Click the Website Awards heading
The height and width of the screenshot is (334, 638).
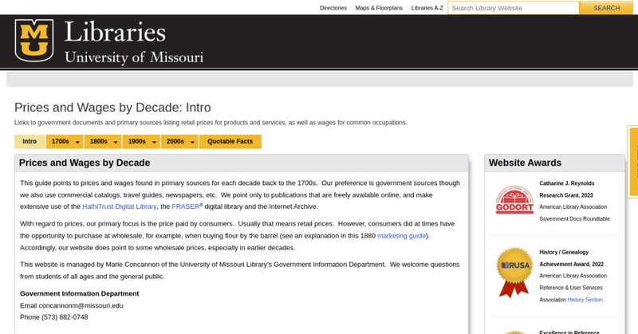[525, 163]
